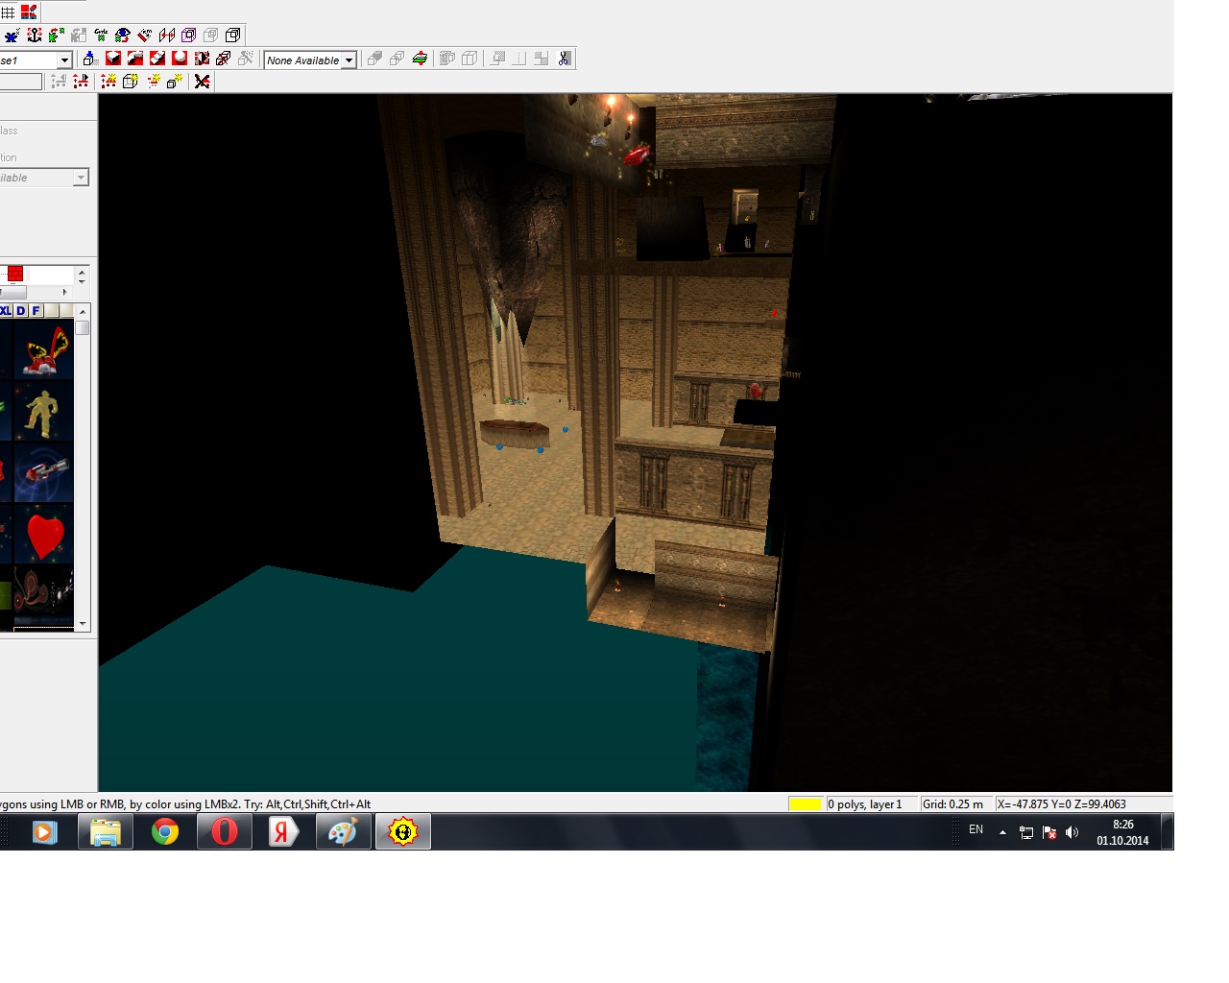Click the black outlined cube icon

click(232, 36)
